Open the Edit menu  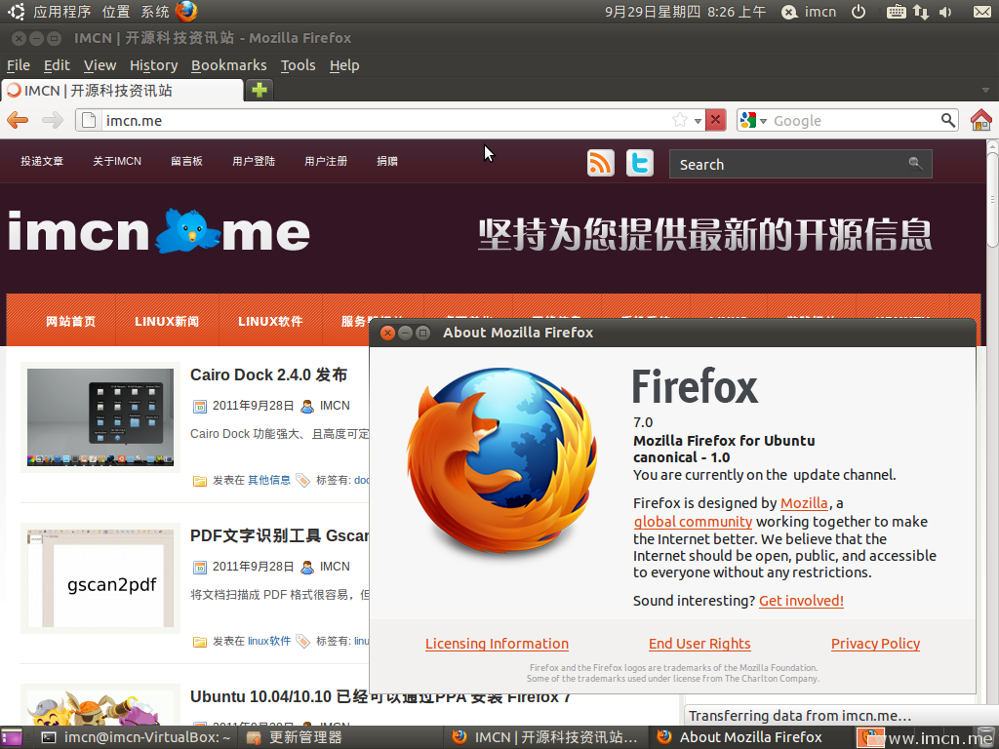pyautogui.click(x=57, y=65)
